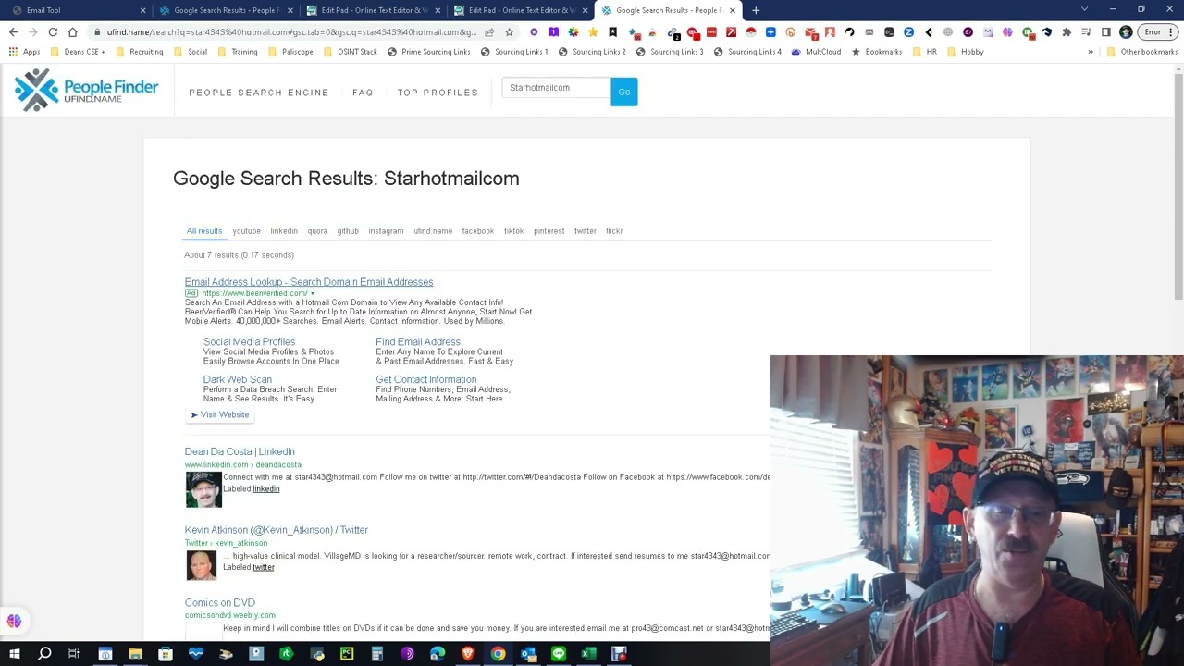The height and width of the screenshot is (666, 1184).
Task: Expand the Other bookmarks folder
Action: point(1141,52)
